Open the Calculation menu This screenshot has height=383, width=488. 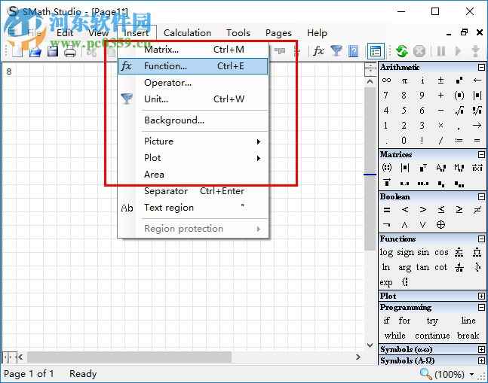[187, 32]
